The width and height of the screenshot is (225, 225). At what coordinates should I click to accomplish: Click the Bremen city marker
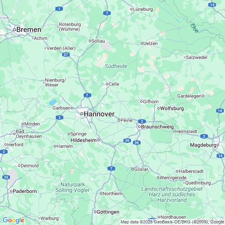coord(14,30)
